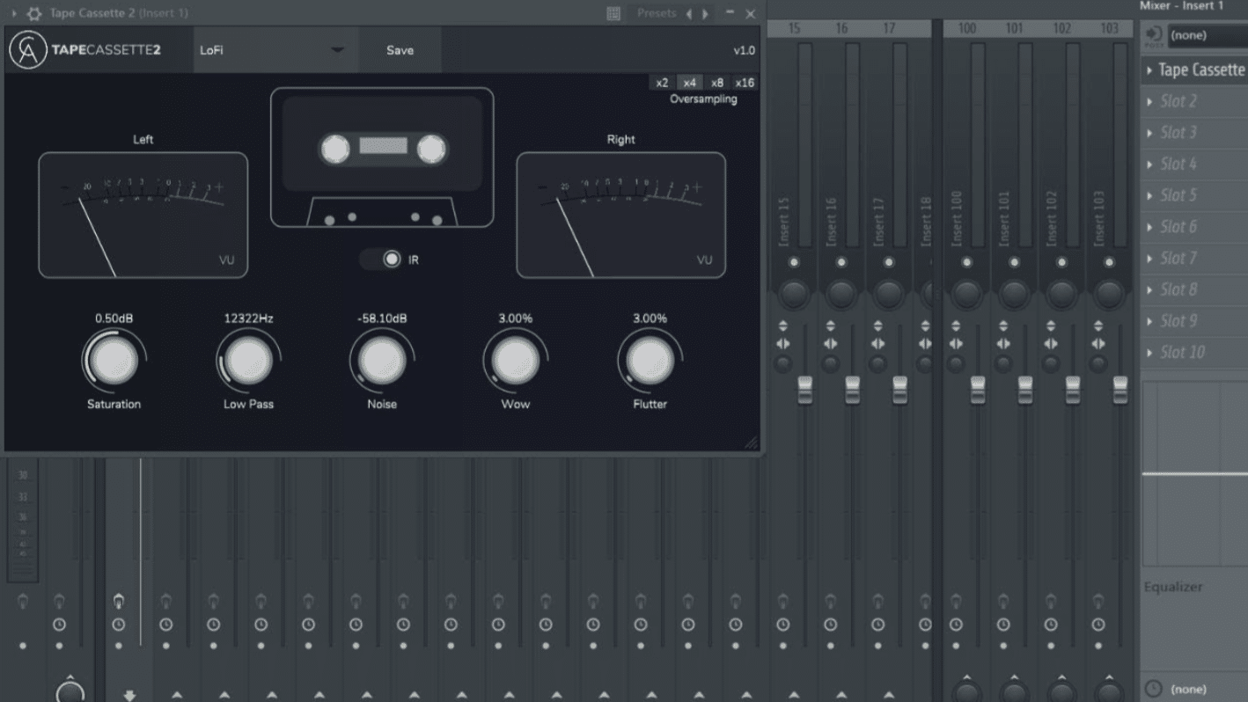Click the volume fader on Insert 100
Screen dimensions: 1248x702
click(978, 390)
